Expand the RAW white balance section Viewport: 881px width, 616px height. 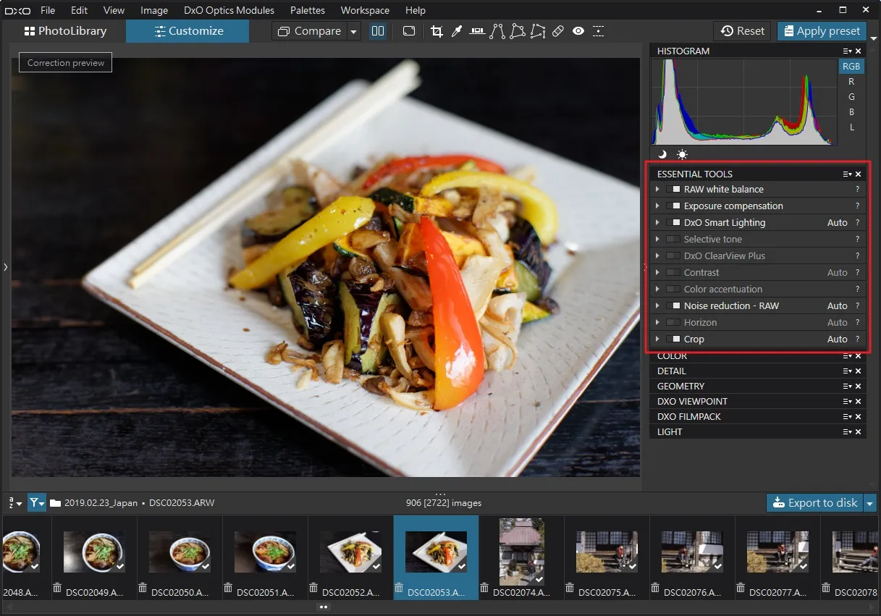pyautogui.click(x=657, y=190)
